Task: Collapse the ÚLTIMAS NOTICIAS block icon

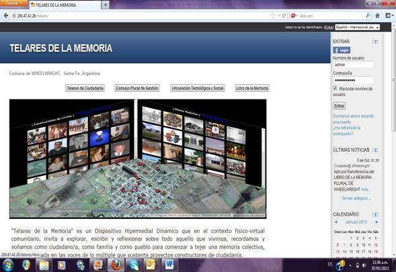Action: click(375, 150)
